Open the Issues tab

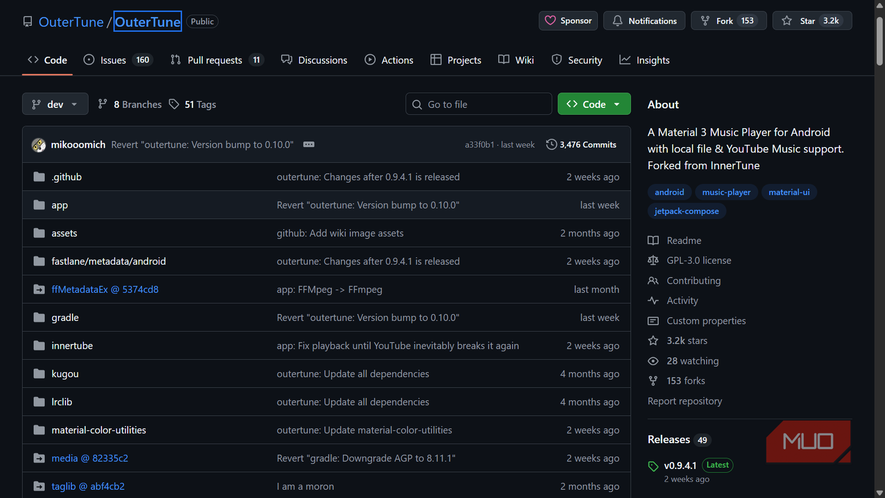pos(118,60)
